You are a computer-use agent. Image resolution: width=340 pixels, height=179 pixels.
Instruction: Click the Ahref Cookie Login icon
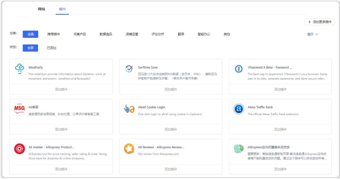[x=129, y=109]
